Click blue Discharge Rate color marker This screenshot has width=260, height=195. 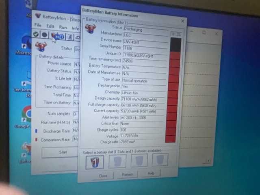point(36,131)
